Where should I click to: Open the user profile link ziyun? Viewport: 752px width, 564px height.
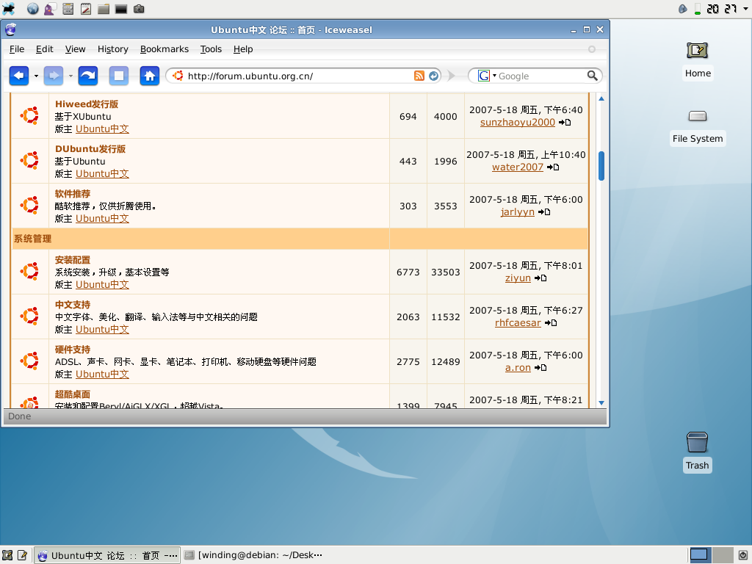pos(518,278)
